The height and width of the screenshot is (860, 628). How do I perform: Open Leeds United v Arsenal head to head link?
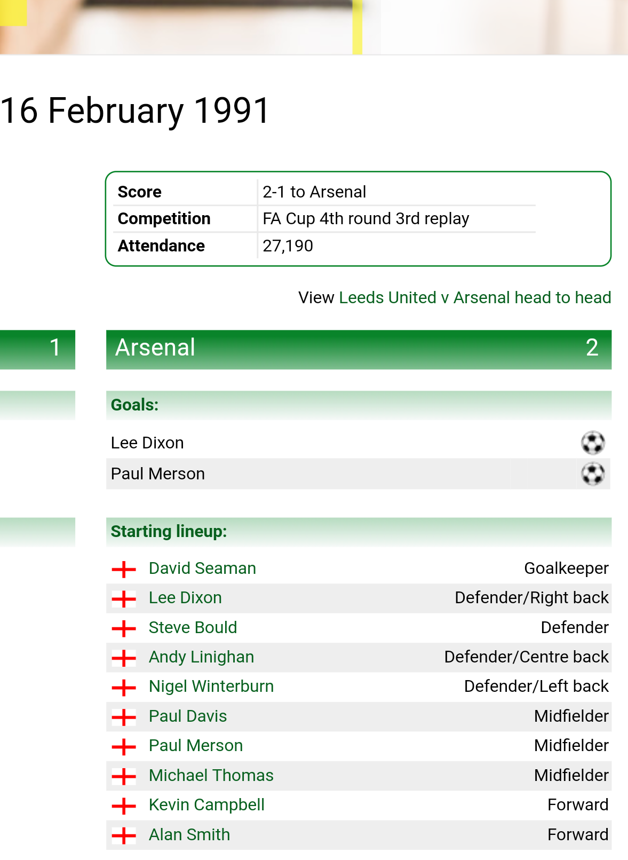(475, 297)
